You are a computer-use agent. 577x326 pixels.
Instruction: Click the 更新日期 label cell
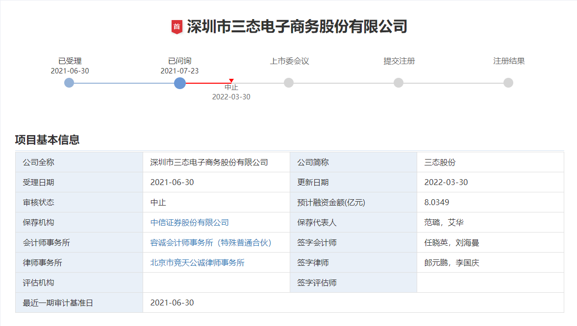[353, 182]
